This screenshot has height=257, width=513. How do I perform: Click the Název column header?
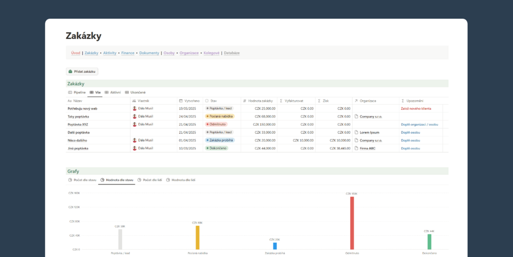point(98,101)
